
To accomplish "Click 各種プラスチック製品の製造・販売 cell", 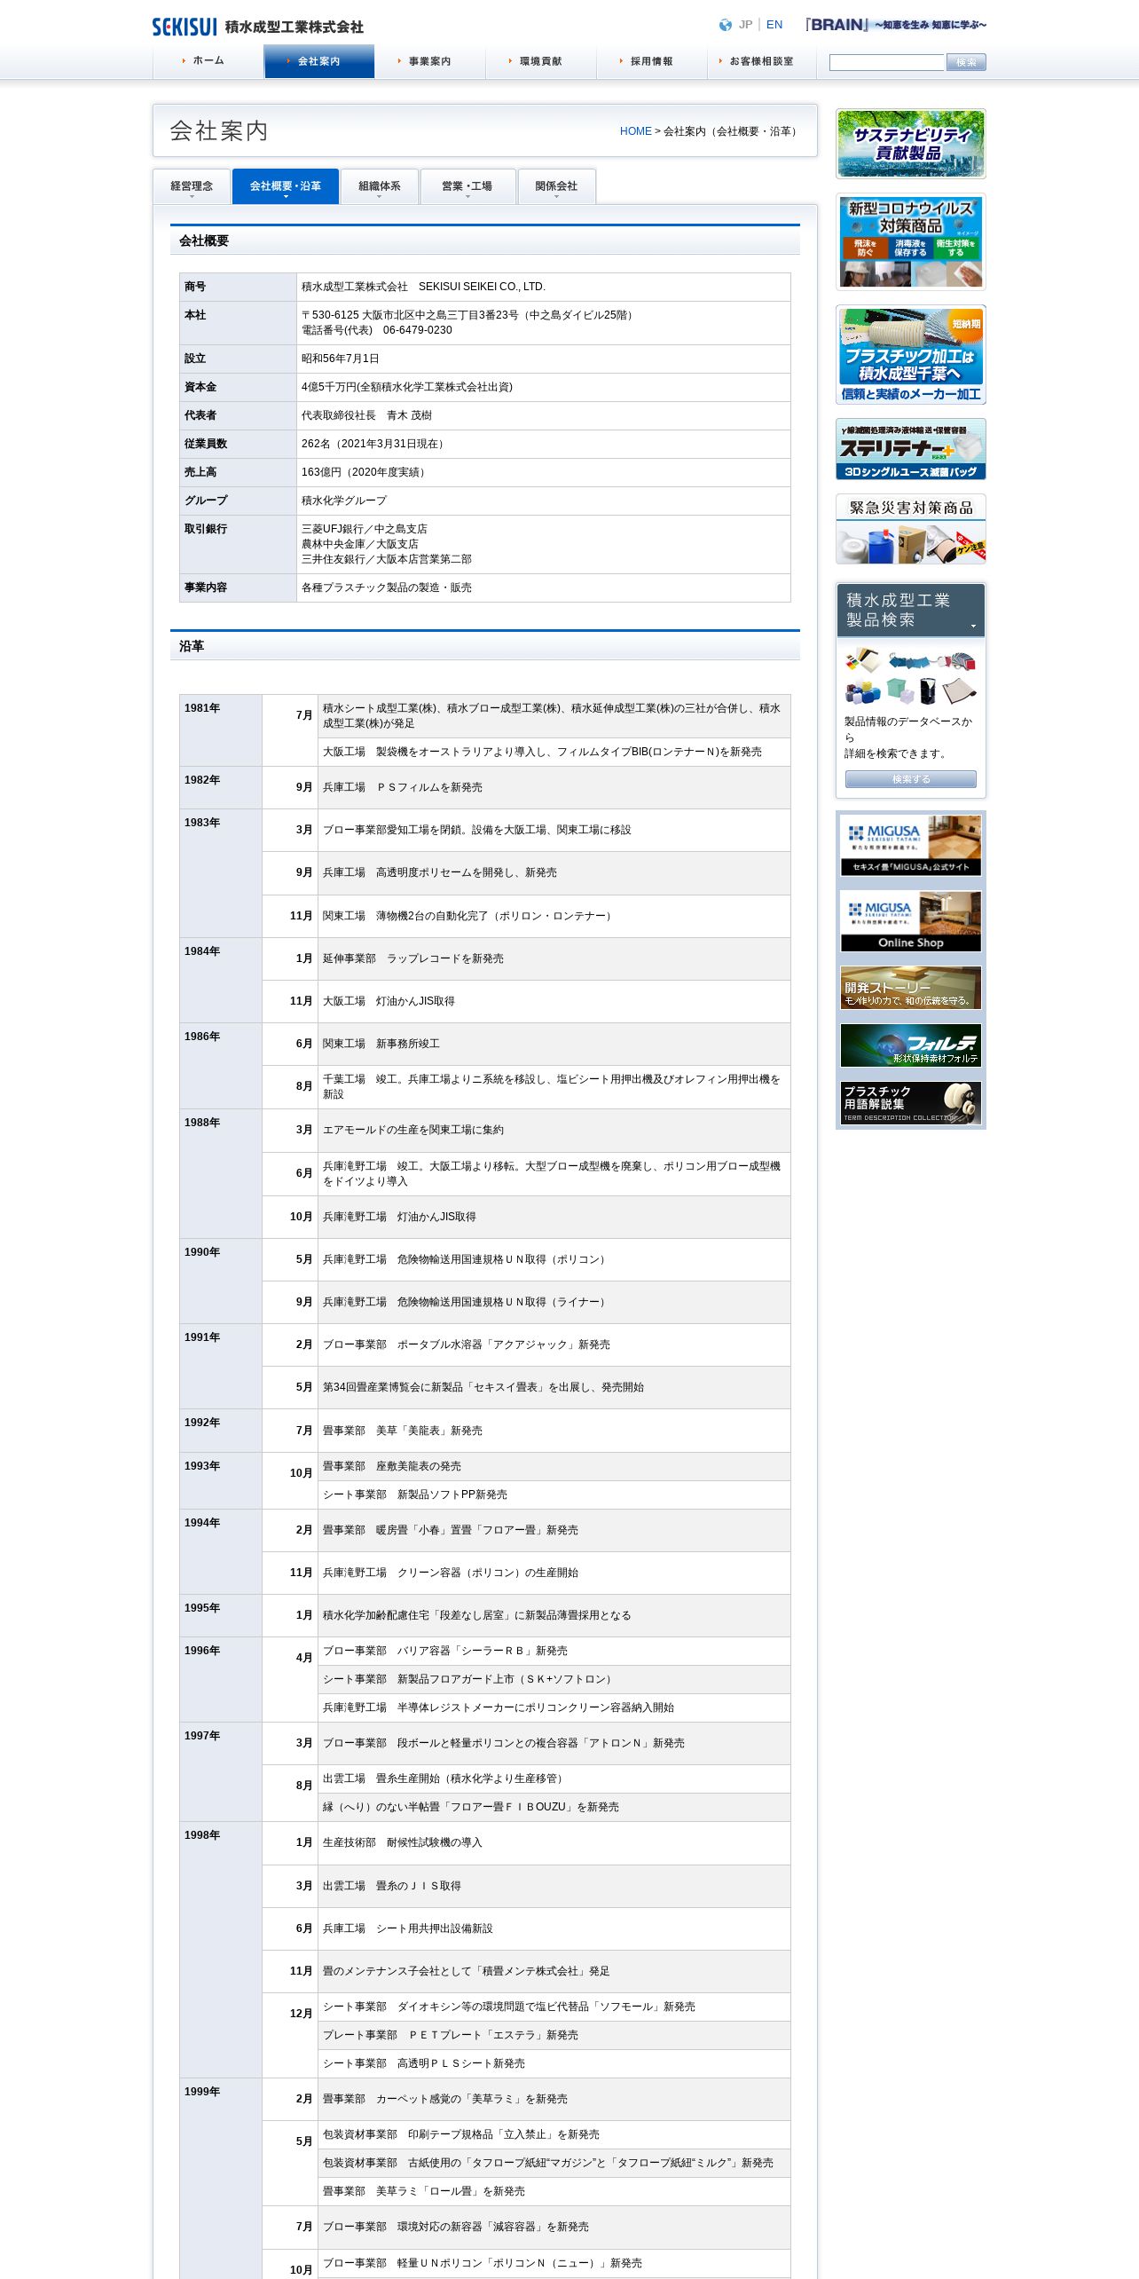I will click(x=543, y=587).
